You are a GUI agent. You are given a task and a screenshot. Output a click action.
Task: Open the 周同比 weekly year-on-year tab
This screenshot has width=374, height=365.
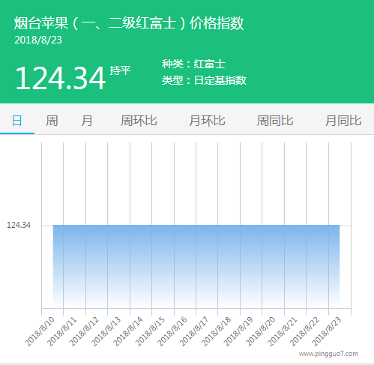pyautogui.click(x=275, y=121)
